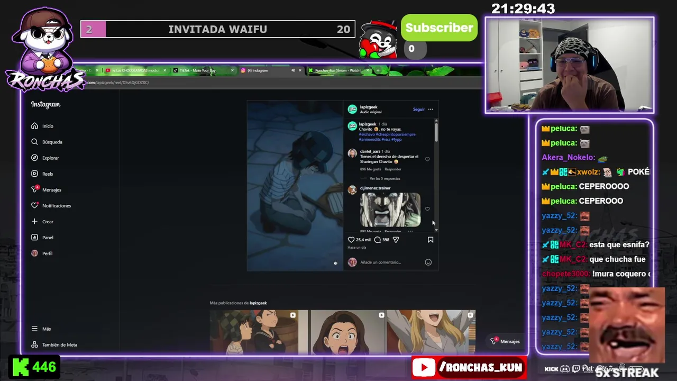Like daniel_aars's comment
The image size is (677, 381).
click(x=427, y=159)
